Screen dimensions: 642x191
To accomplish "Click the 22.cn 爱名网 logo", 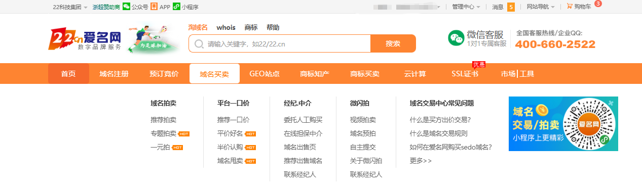I will pos(85,39).
